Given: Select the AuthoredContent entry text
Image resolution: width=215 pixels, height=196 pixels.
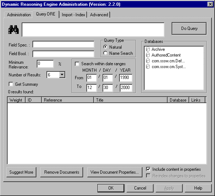Looking at the screenshot, I should coord(166,55).
